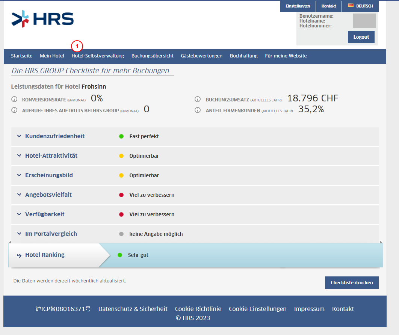Open Cookie Einstellungen in the footer
This screenshot has height=335, width=399.
(x=257, y=309)
